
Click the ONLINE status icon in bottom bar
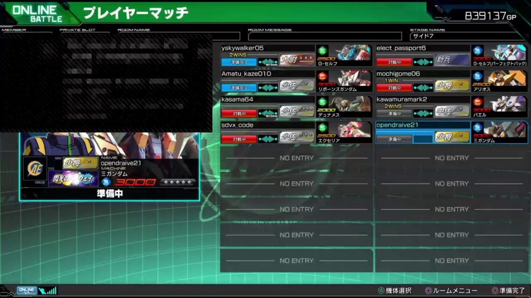click(26, 290)
